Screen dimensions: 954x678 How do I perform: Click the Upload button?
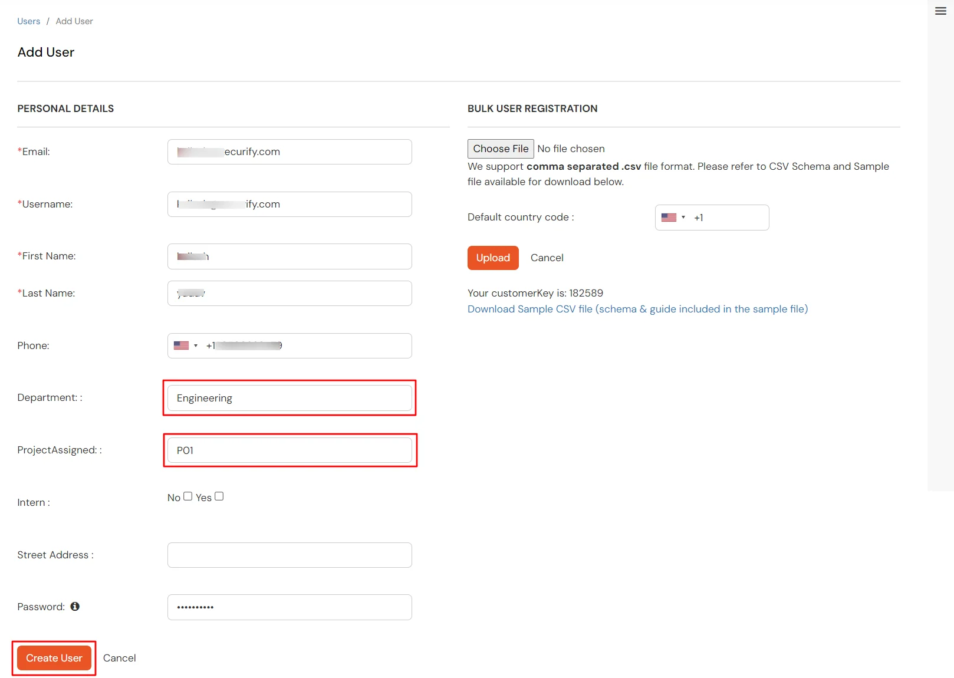coord(492,258)
